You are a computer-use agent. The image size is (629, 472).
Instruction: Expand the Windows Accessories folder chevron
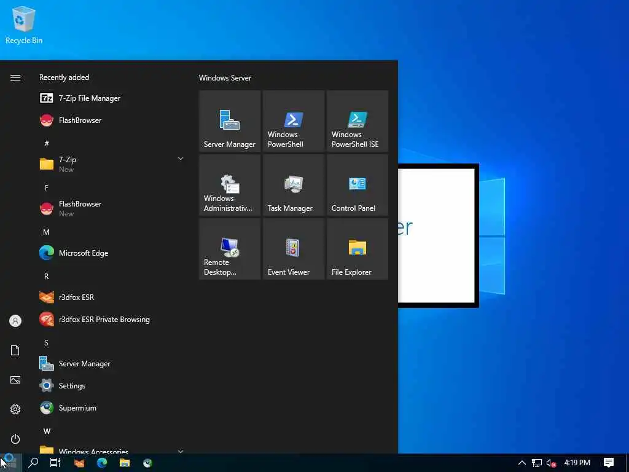click(180, 451)
